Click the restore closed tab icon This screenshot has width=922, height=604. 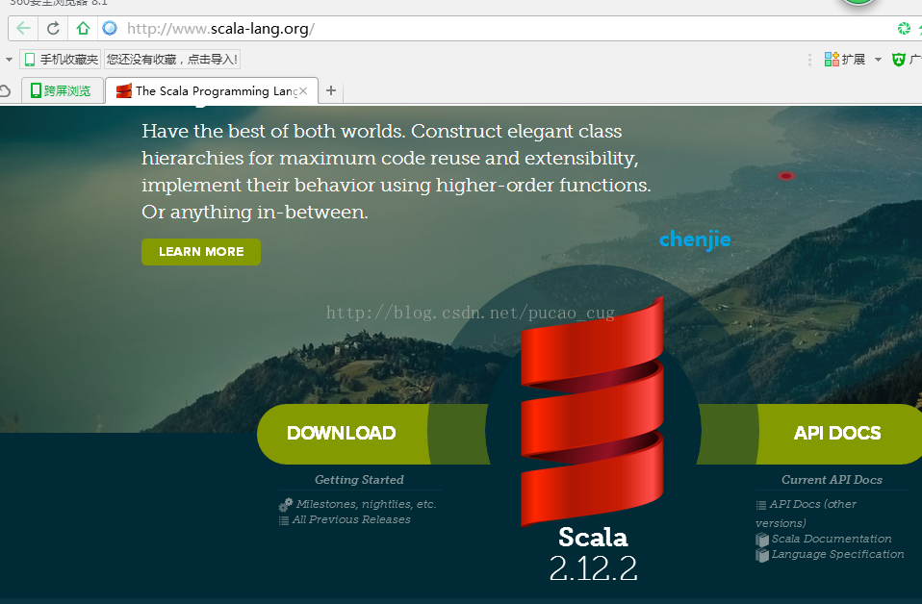(x=5, y=90)
